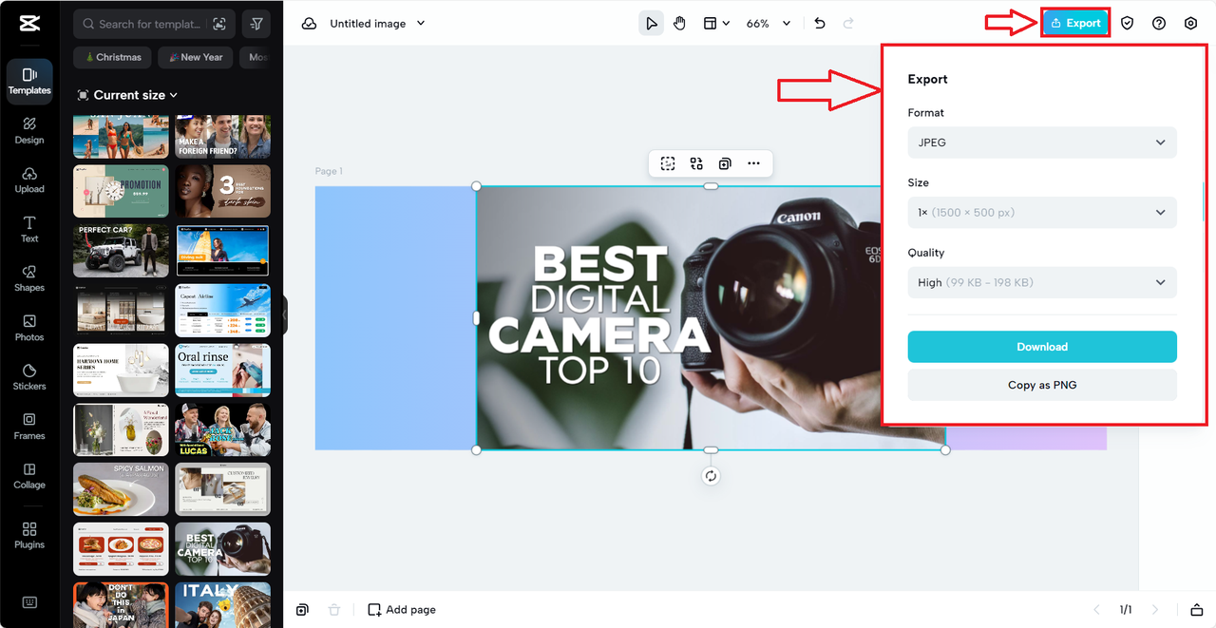Open the Design sidebar panel
The width and height of the screenshot is (1216, 628).
[x=29, y=131]
